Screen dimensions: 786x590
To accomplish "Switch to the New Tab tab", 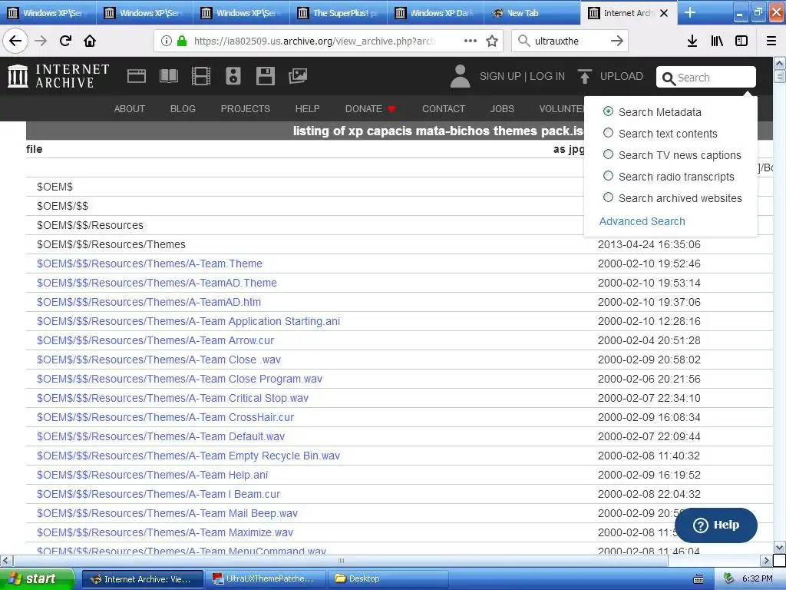I will 533,13.
